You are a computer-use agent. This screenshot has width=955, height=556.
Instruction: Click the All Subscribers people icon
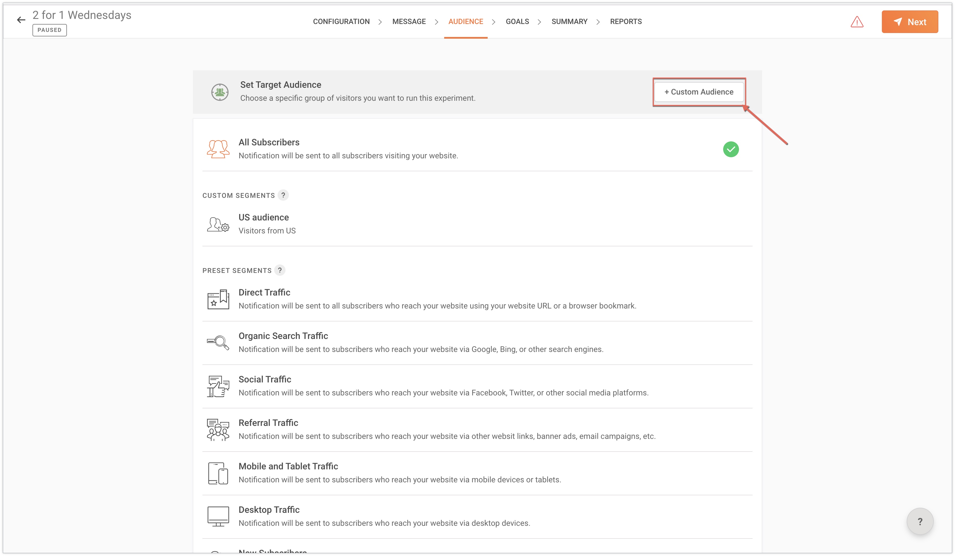[218, 149]
